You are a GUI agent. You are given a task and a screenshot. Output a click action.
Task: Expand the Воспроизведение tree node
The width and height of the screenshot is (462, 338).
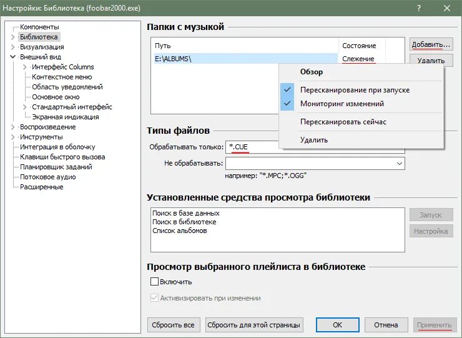12,127
